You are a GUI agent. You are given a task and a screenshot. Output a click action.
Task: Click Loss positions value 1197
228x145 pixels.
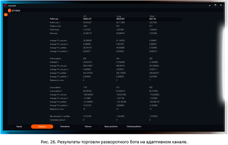85,87
